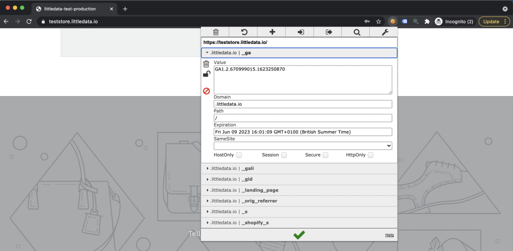Add a new cookie with plus icon
This screenshot has width=513, height=251.
(x=272, y=32)
